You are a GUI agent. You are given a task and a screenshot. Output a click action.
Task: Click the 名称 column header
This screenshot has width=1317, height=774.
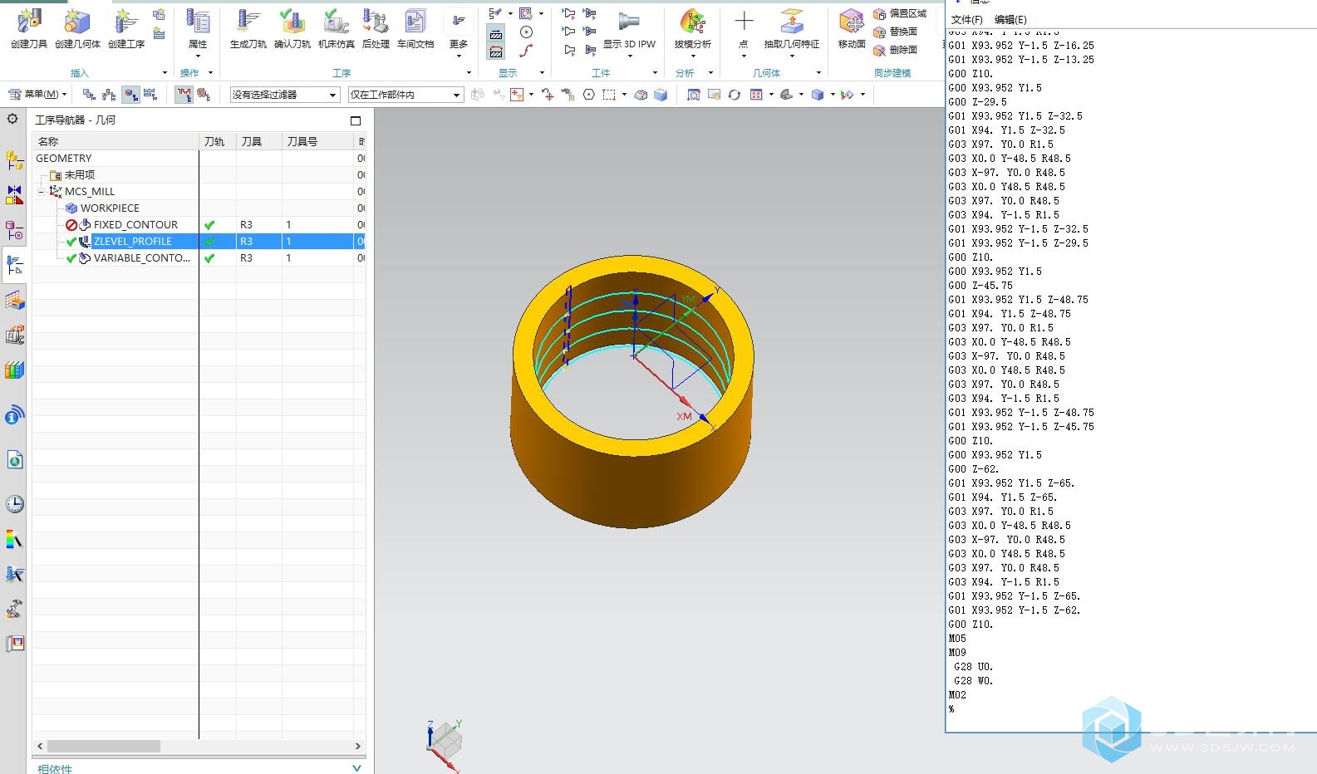coord(115,141)
